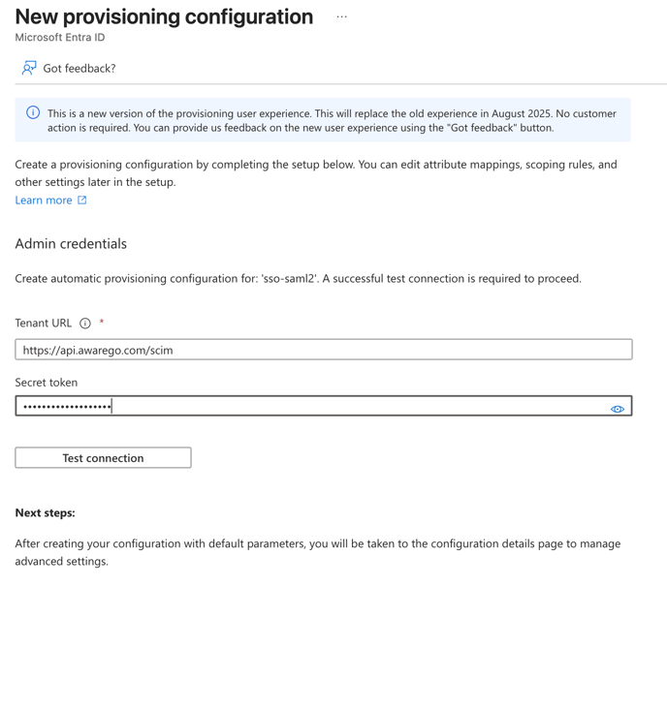Image resolution: width=667 pixels, height=710 pixels.
Task: Click the Microsoft Entra ID subtitle
Action: tap(60, 38)
